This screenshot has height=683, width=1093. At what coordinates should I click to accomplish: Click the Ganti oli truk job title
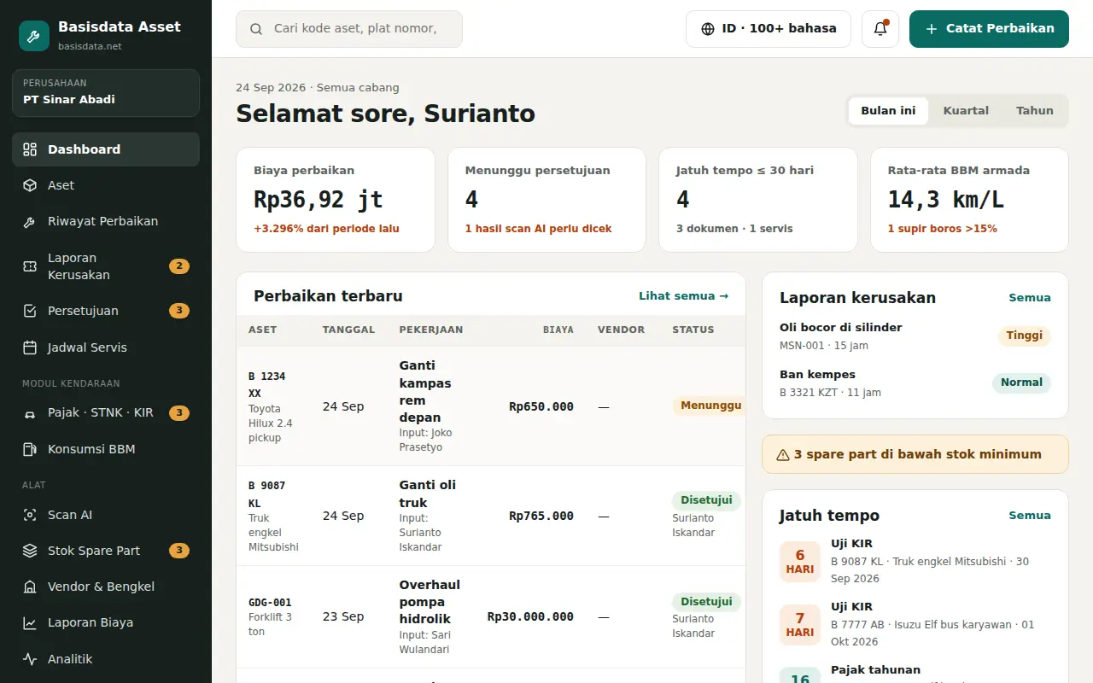(x=428, y=493)
